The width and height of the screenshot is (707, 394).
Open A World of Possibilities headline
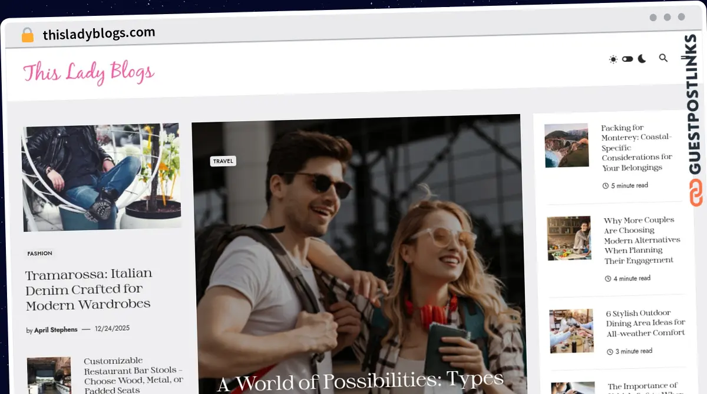(361, 380)
